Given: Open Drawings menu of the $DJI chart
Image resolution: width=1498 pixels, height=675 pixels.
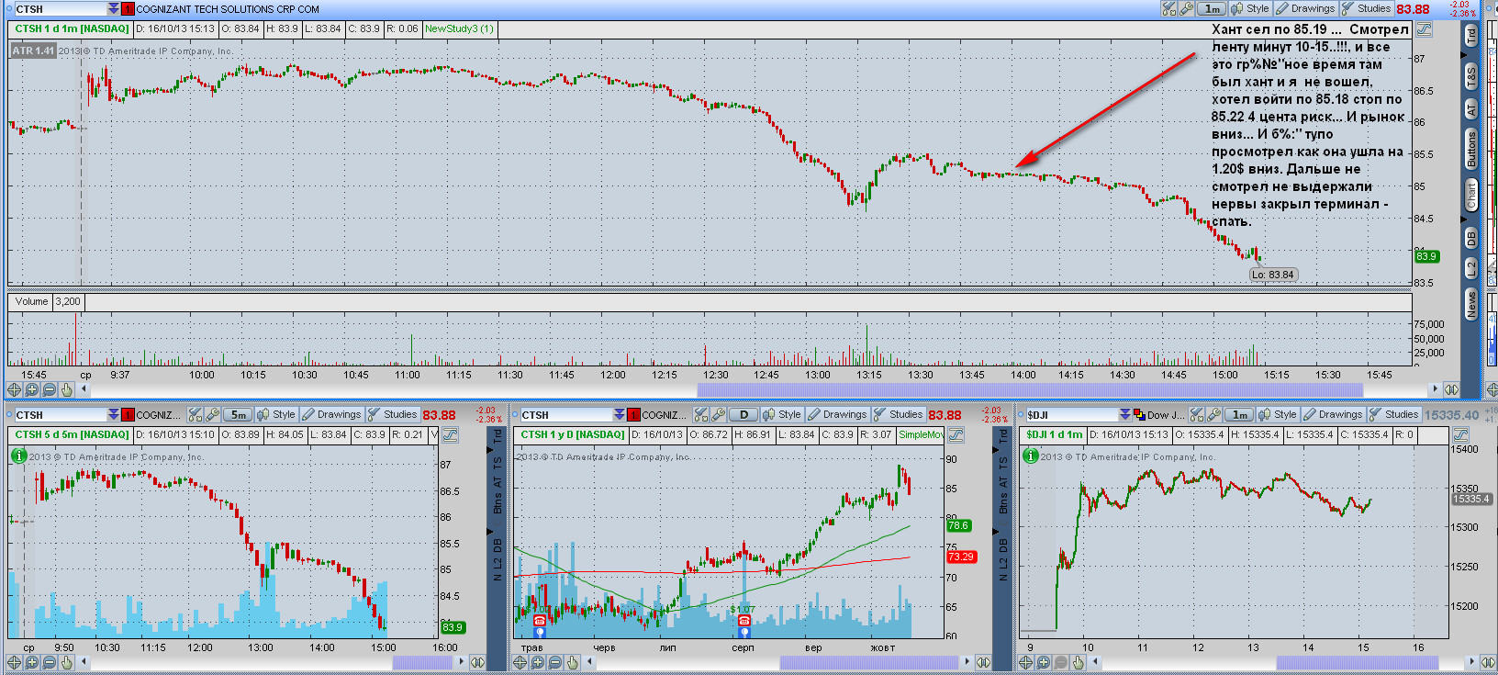Looking at the screenshot, I should (1334, 415).
